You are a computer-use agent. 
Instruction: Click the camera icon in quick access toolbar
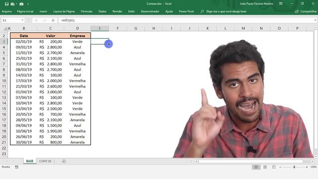(21, 4)
